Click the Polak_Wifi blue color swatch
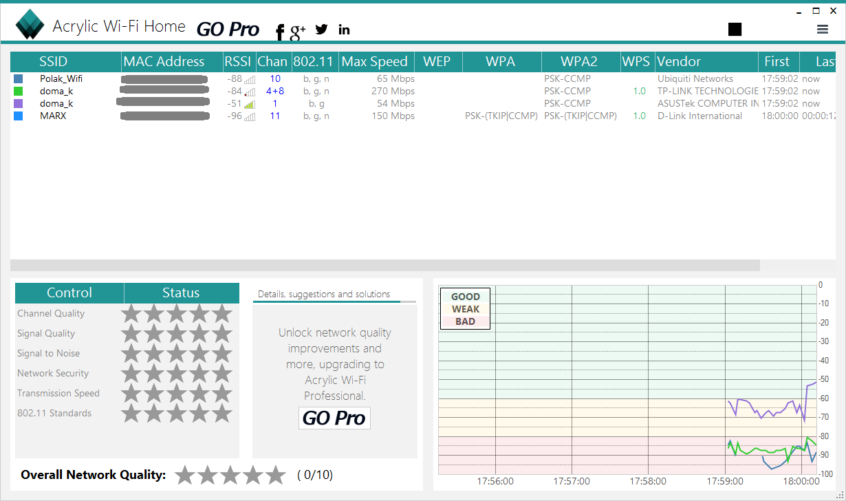This screenshot has width=846, height=501. point(18,79)
